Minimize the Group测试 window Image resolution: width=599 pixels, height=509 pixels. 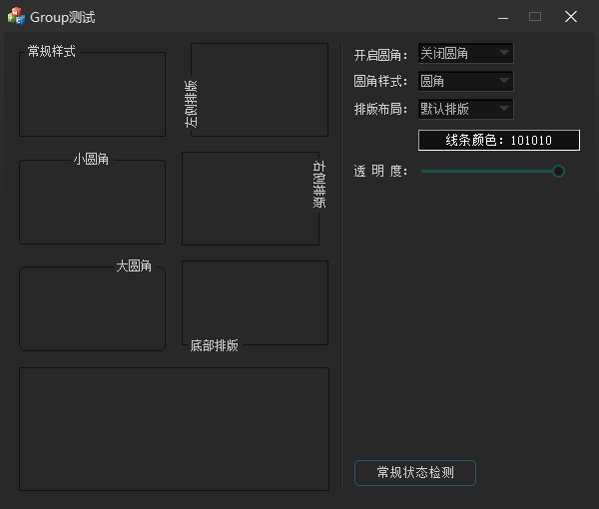click(x=503, y=17)
